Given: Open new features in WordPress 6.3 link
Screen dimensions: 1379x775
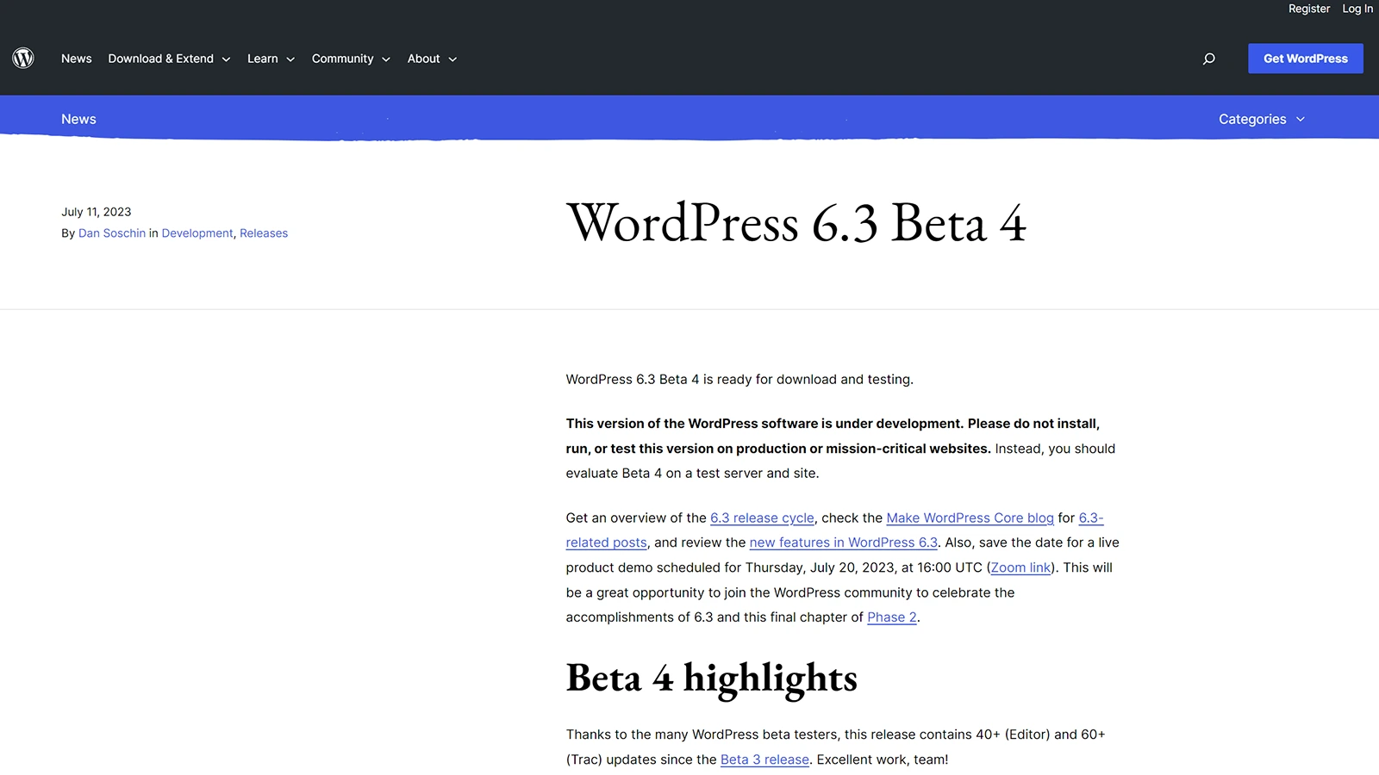Looking at the screenshot, I should [843, 542].
